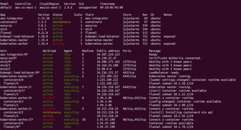
Task: Select the '(leader-settings-changed) Container runtime available' message
Action: (x=192, y=80)
